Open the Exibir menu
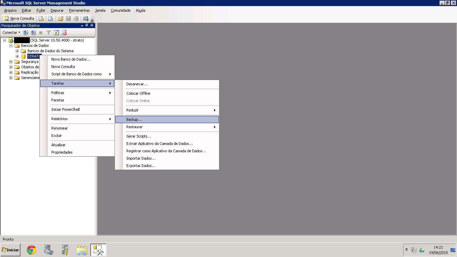457x257 pixels. click(x=41, y=10)
